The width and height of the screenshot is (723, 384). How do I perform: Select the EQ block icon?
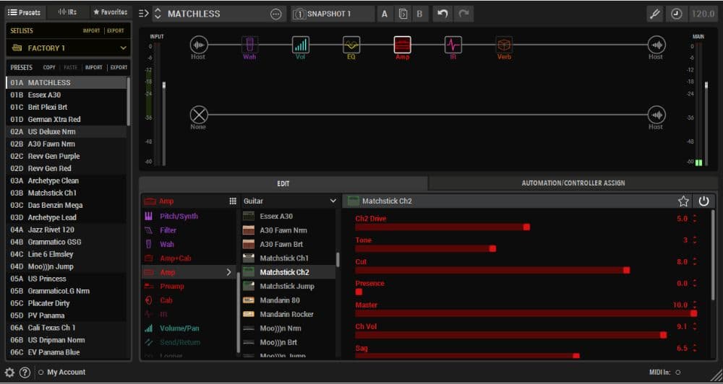351,45
